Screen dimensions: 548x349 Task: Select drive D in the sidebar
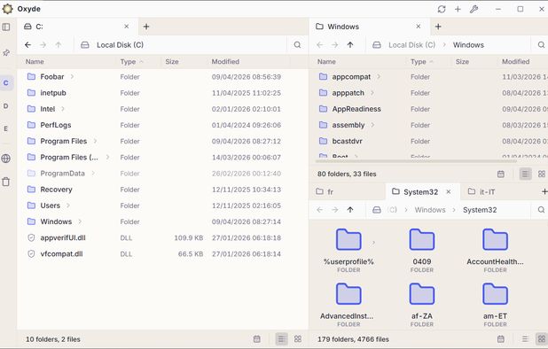(6, 105)
